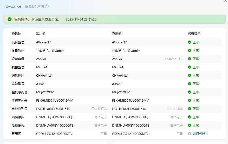
Task: Click the queried value MG6X4
Action: [x=118, y=67]
